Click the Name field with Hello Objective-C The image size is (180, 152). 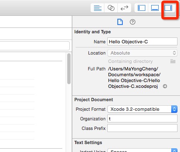click(x=142, y=42)
